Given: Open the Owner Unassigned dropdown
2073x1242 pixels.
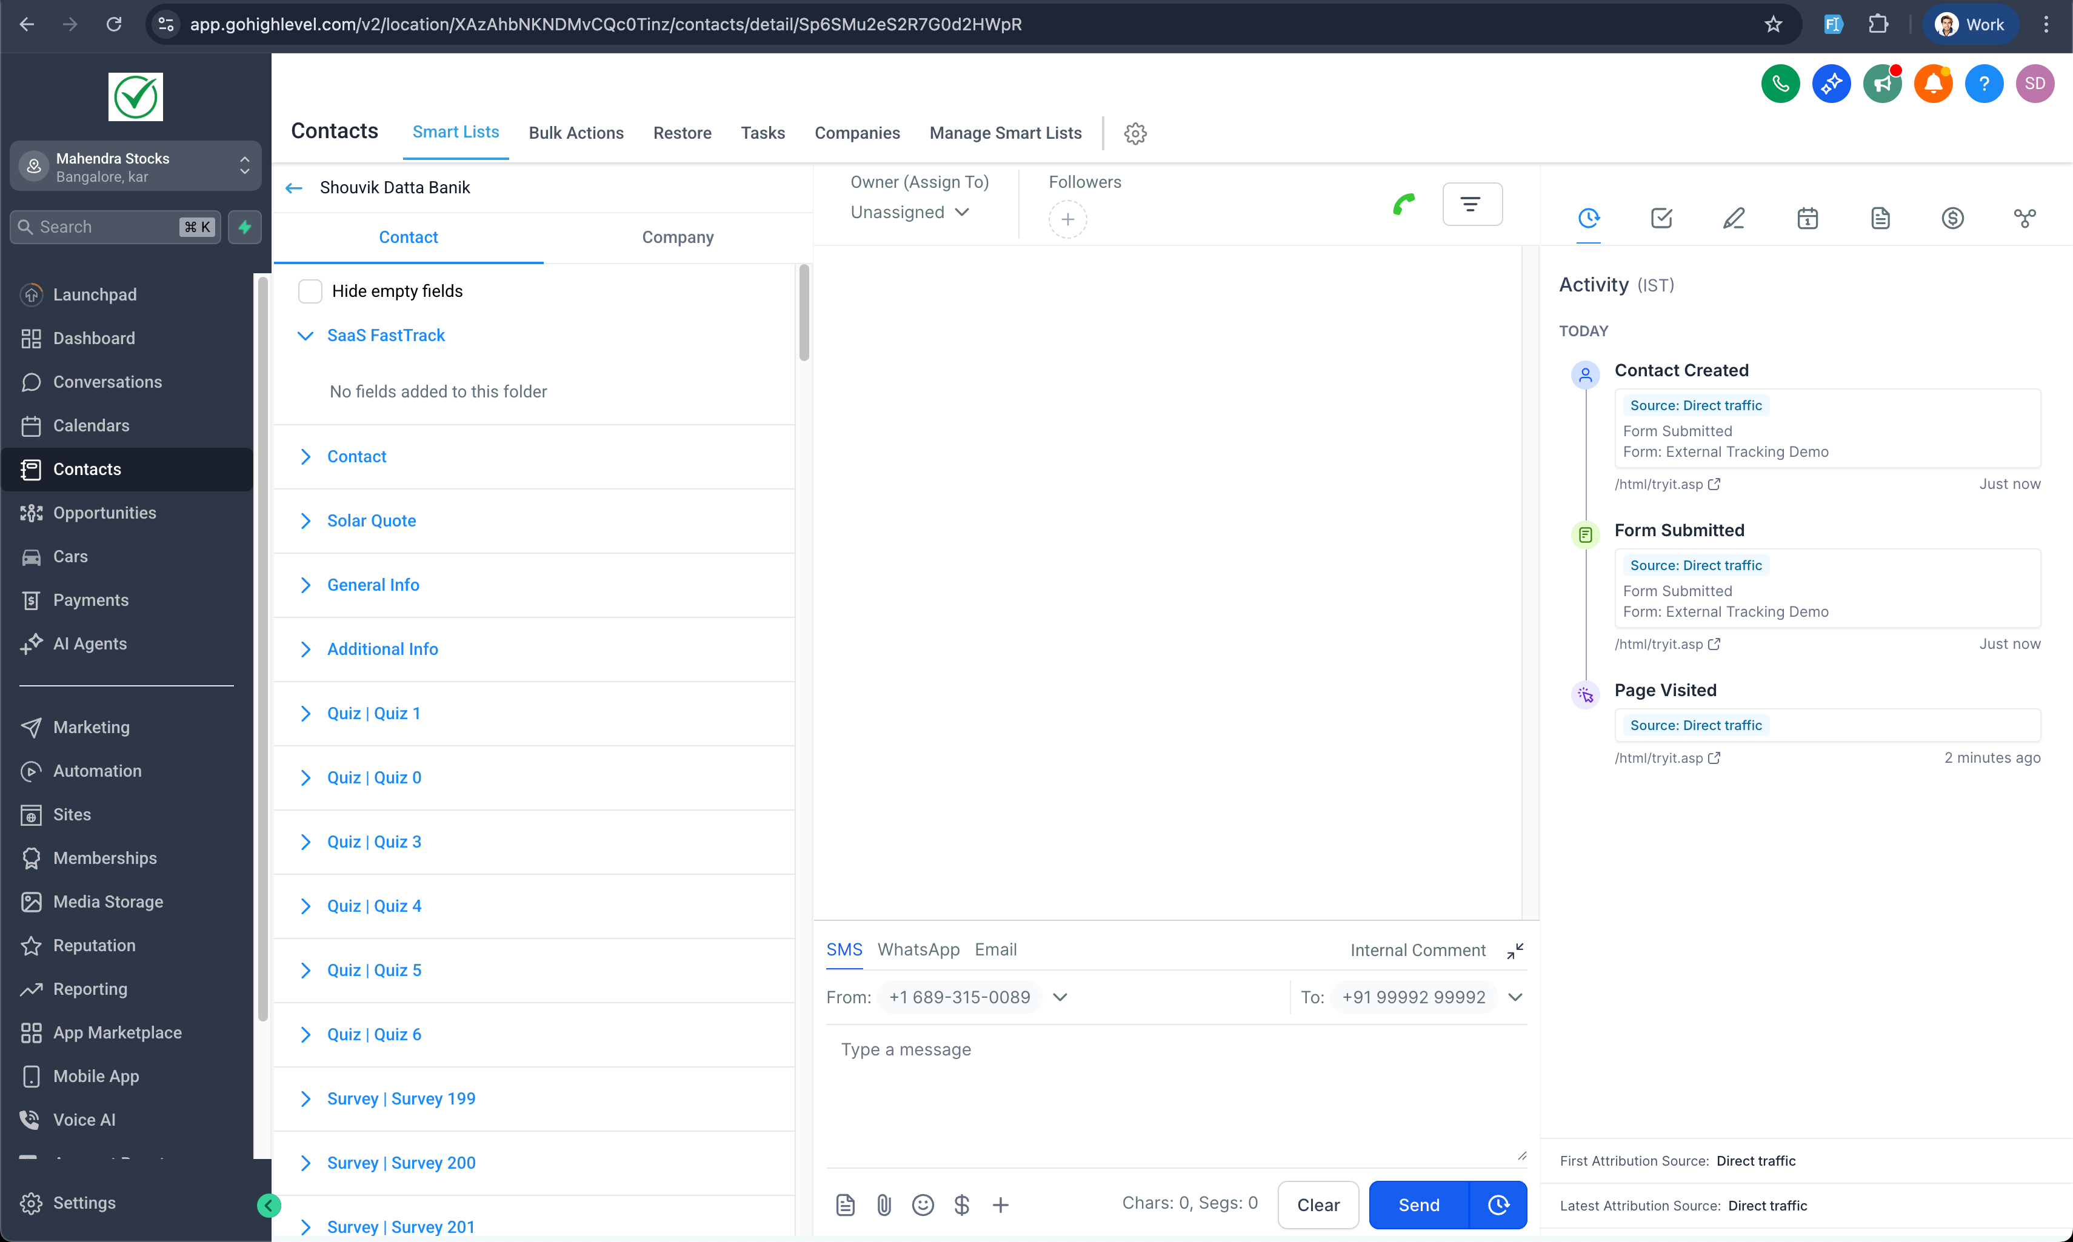Looking at the screenshot, I should [910, 213].
